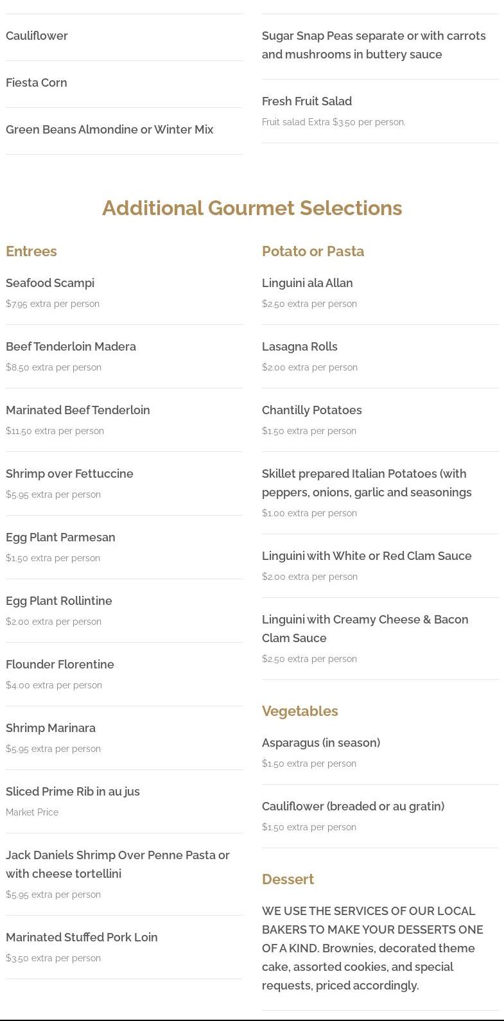This screenshot has height=1021, width=504.
Task: Select Marinated Beef Tenderloin menu item
Action: [78, 410]
